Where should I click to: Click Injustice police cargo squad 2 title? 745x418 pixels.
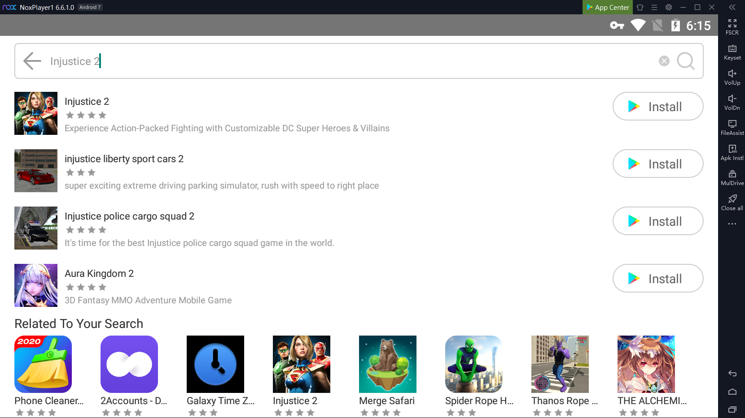click(129, 216)
